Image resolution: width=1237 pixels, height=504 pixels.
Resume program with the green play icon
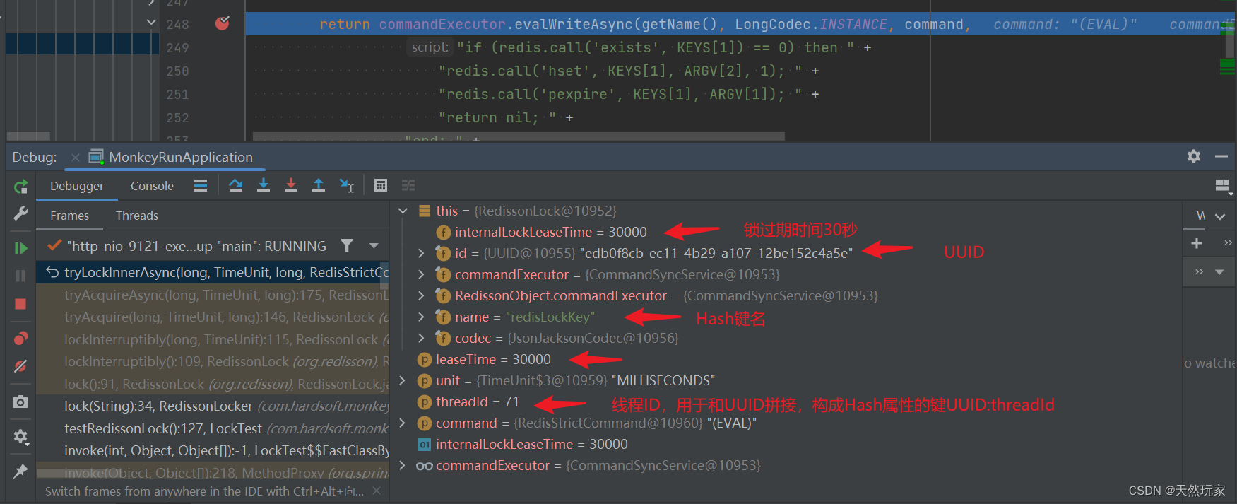tap(20, 248)
